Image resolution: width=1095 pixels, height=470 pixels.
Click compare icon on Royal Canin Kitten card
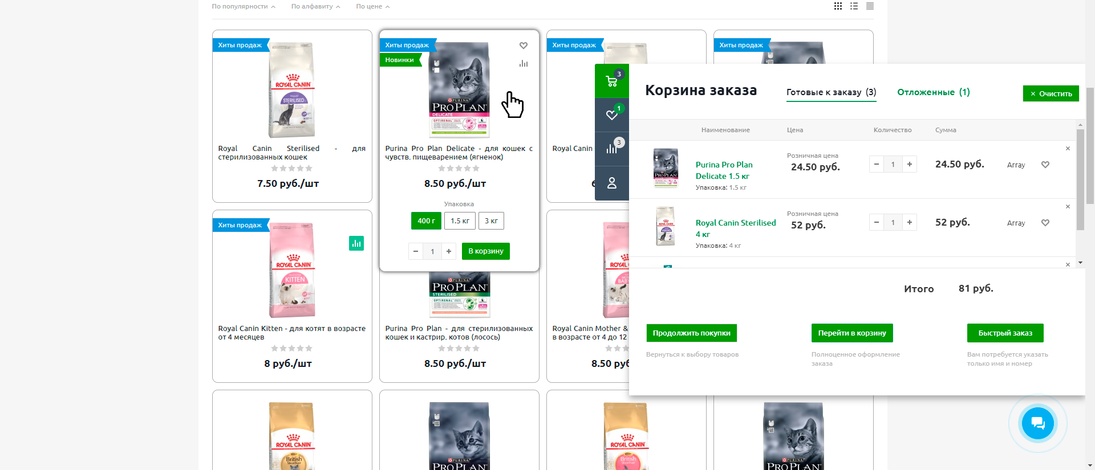pyautogui.click(x=356, y=243)
